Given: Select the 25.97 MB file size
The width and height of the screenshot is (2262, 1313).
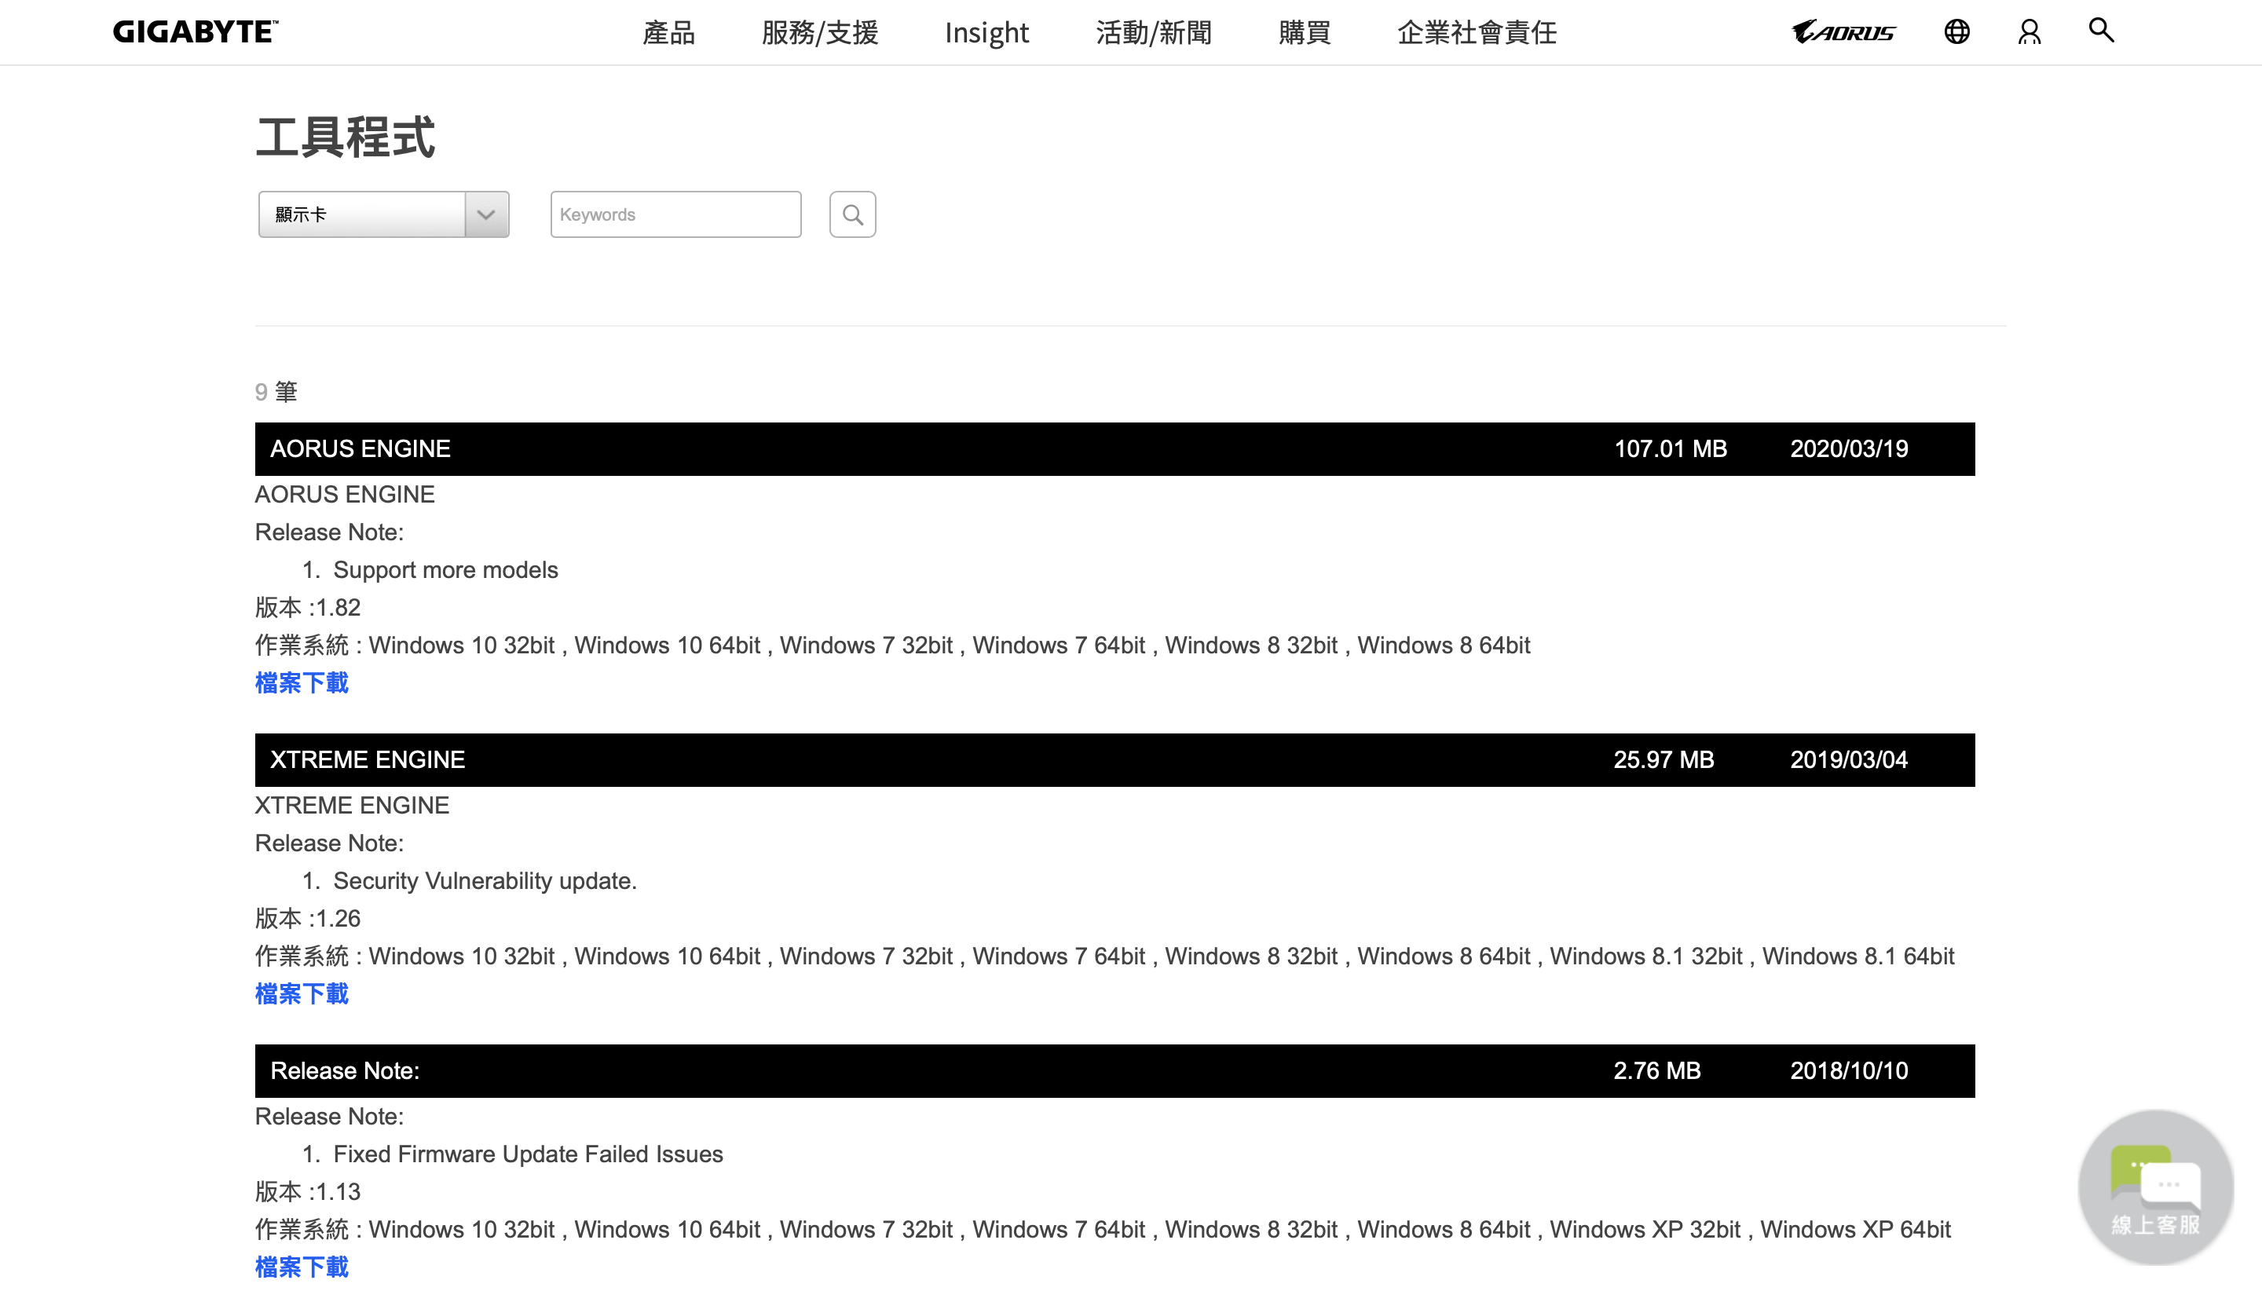Looking at the screenshot, I should point(1664,760).
